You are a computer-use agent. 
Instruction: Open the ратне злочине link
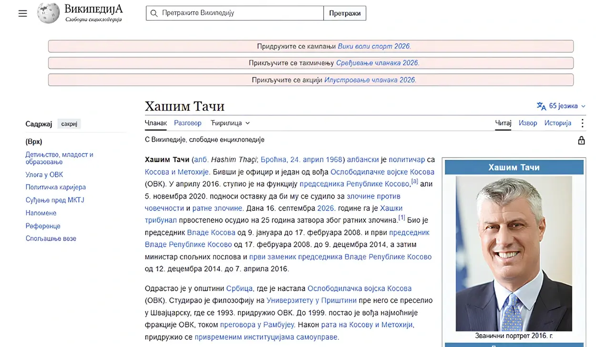218,208
